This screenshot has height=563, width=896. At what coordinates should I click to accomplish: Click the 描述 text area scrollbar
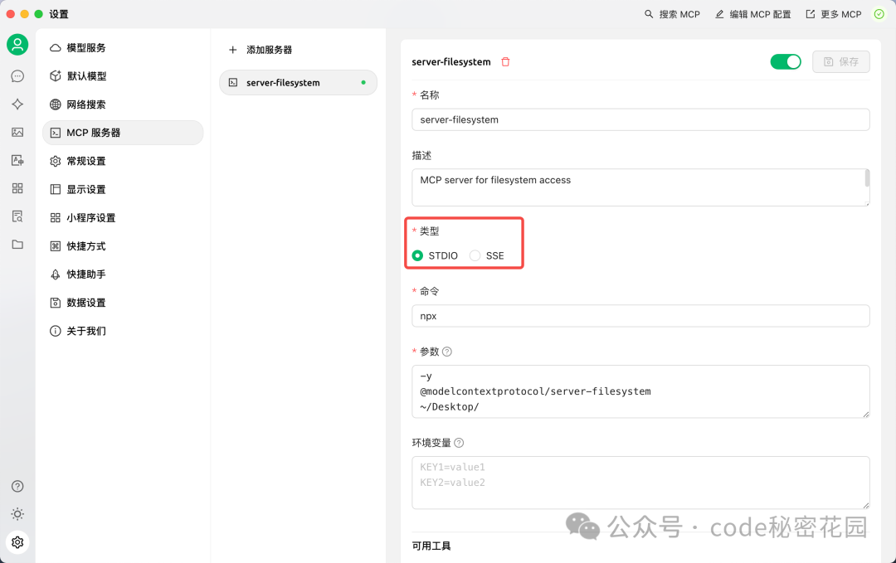(x=867, y=178)
